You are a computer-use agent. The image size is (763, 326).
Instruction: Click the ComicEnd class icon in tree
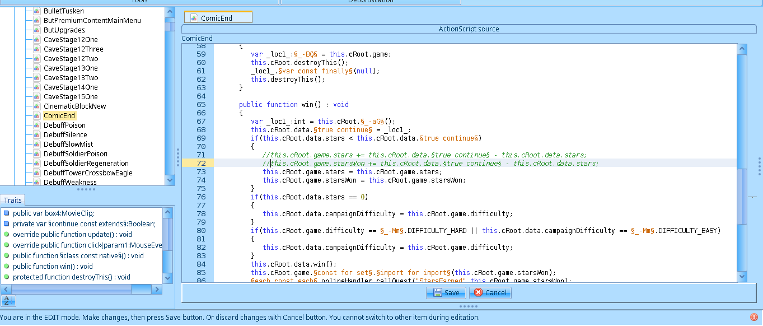[36, 116]
